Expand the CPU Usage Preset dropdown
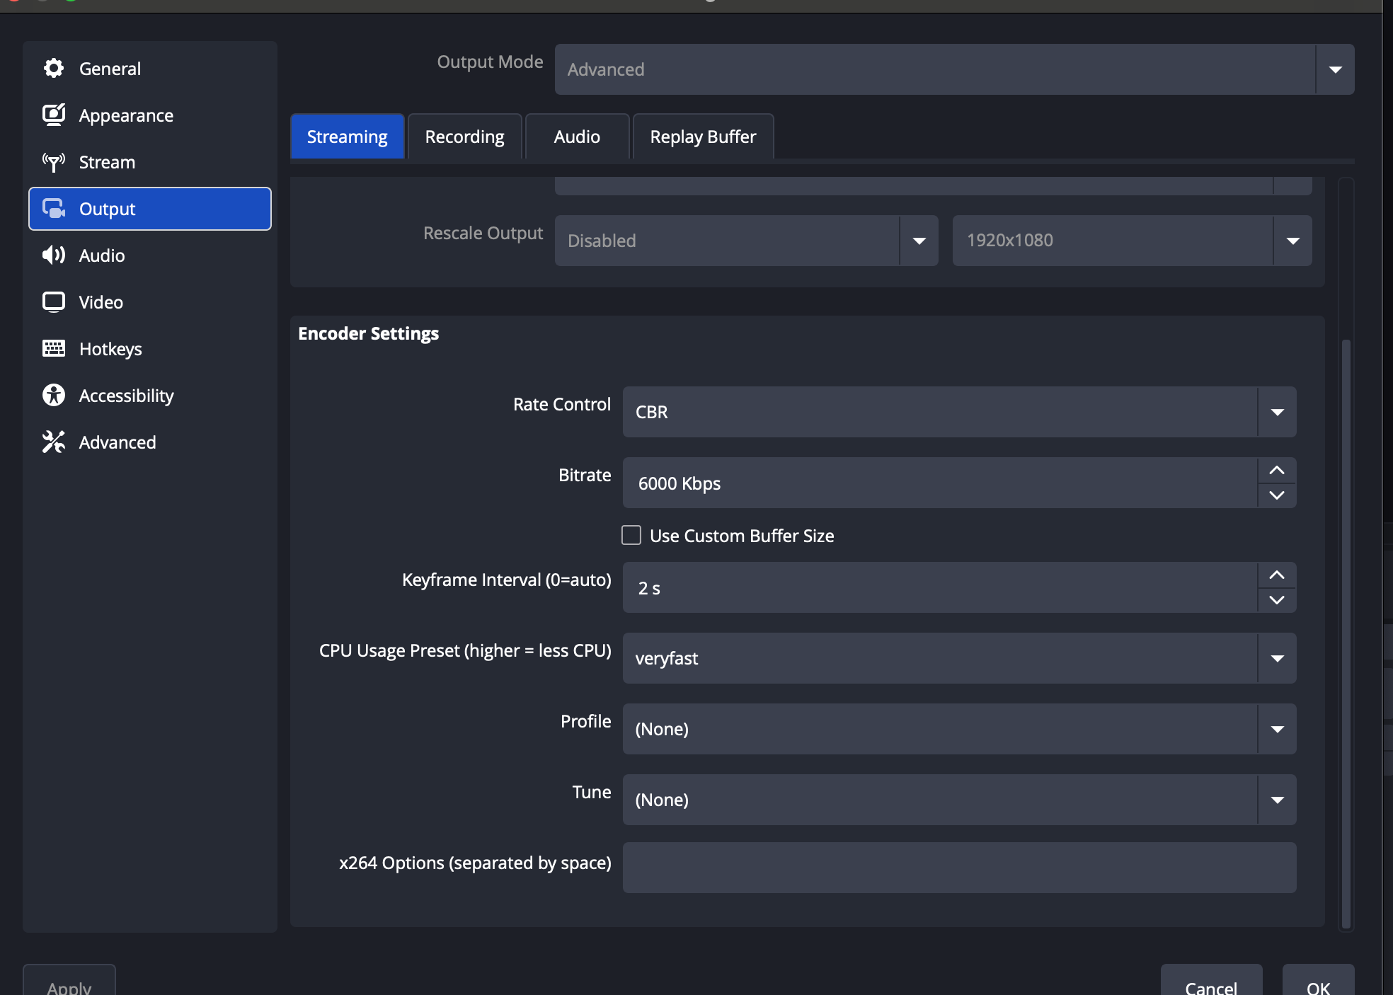Screen dimensions: 1393x995 tap(959, 658)
